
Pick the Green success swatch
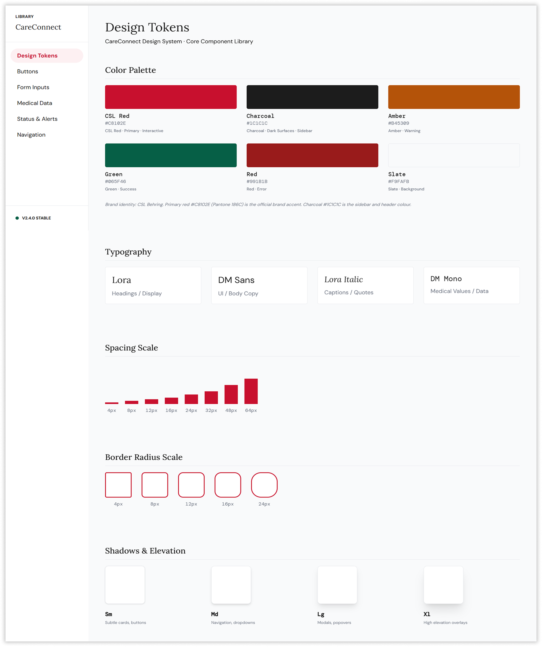coord(171,155)
